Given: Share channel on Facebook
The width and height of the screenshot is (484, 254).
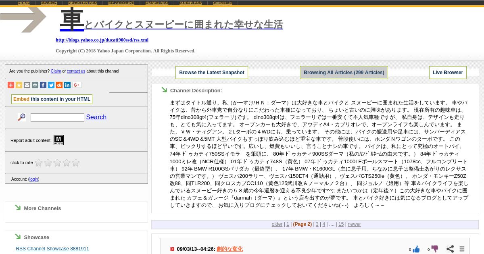Looking at the screenshot, I should [x=43, y=85].
